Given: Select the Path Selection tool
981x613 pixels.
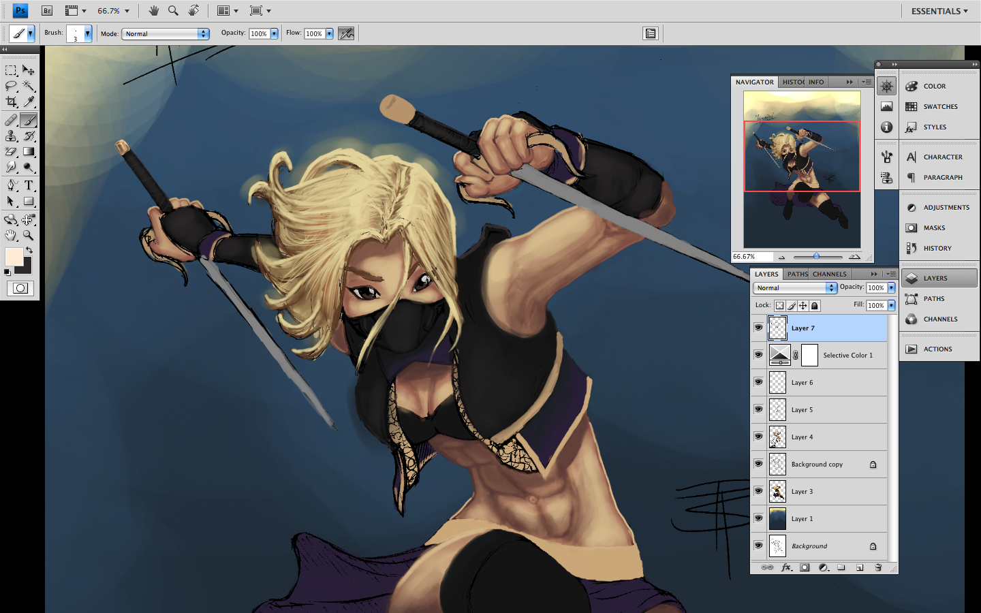Looking at the screenshot, I should (x=11, y=202).
